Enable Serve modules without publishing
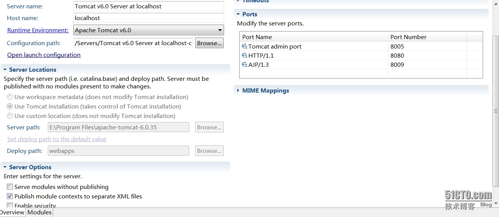This screenshot has height=217, width=499. pos(10,187)
